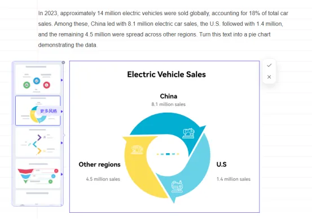312x219 pixels.
Task: Expand styles arrow beside the funnel thumbnail
Action: [62, 174]
